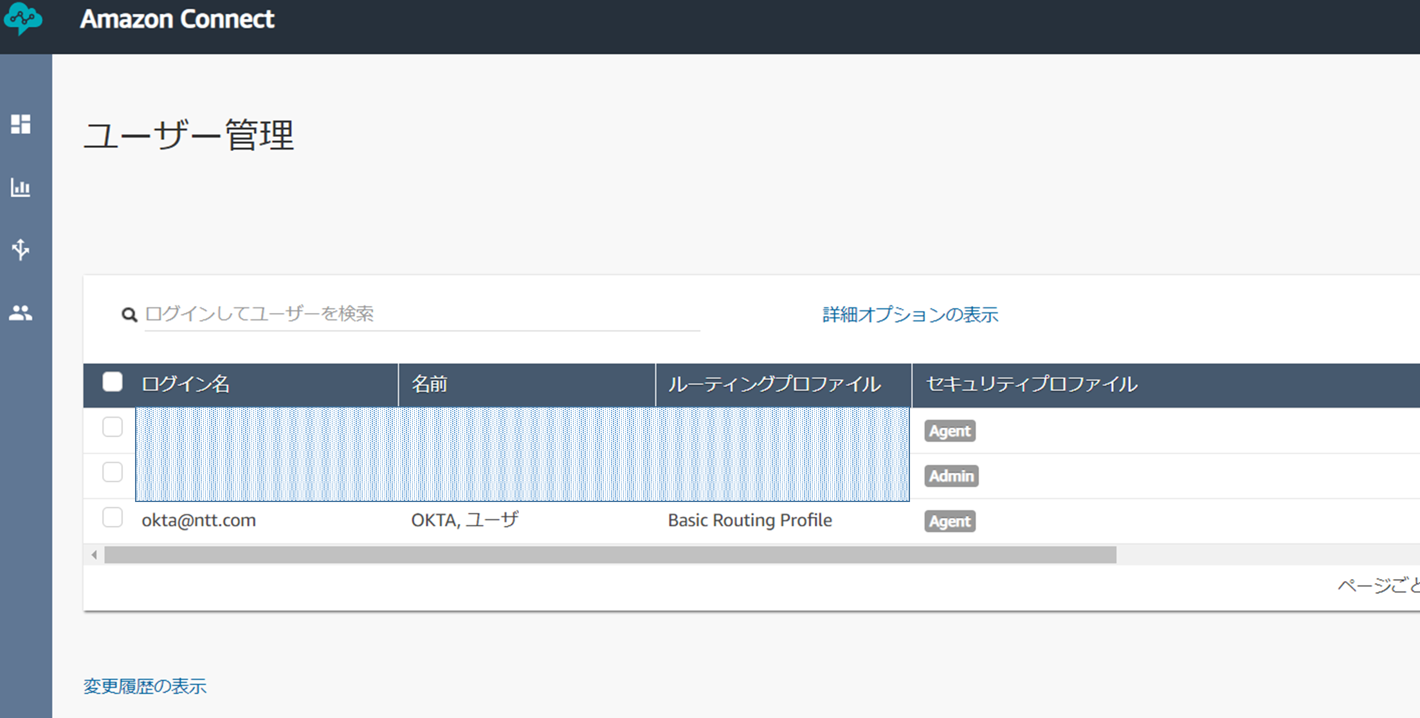Sort by ルーティングプロファイル column header

click(x=774, y=384)
